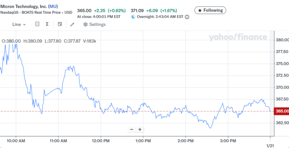This screenshot has height=148, width=289.
Task: Open the indicators sigma icon
Action: pyautogui.click(x=47, y=24)
